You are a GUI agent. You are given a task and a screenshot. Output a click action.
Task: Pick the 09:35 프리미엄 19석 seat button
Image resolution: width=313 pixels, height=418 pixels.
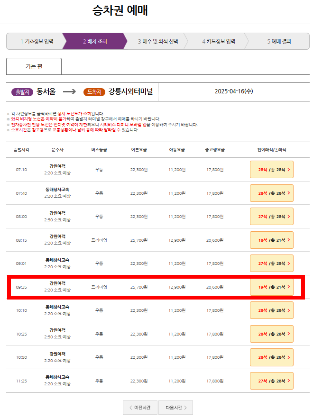[272, 287]
